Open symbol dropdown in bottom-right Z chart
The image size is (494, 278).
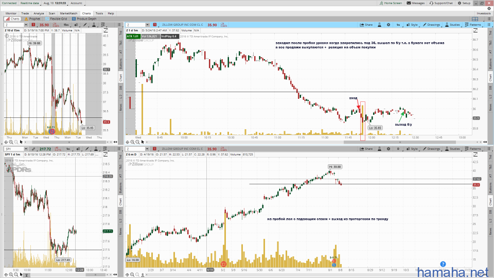point(147,149)
